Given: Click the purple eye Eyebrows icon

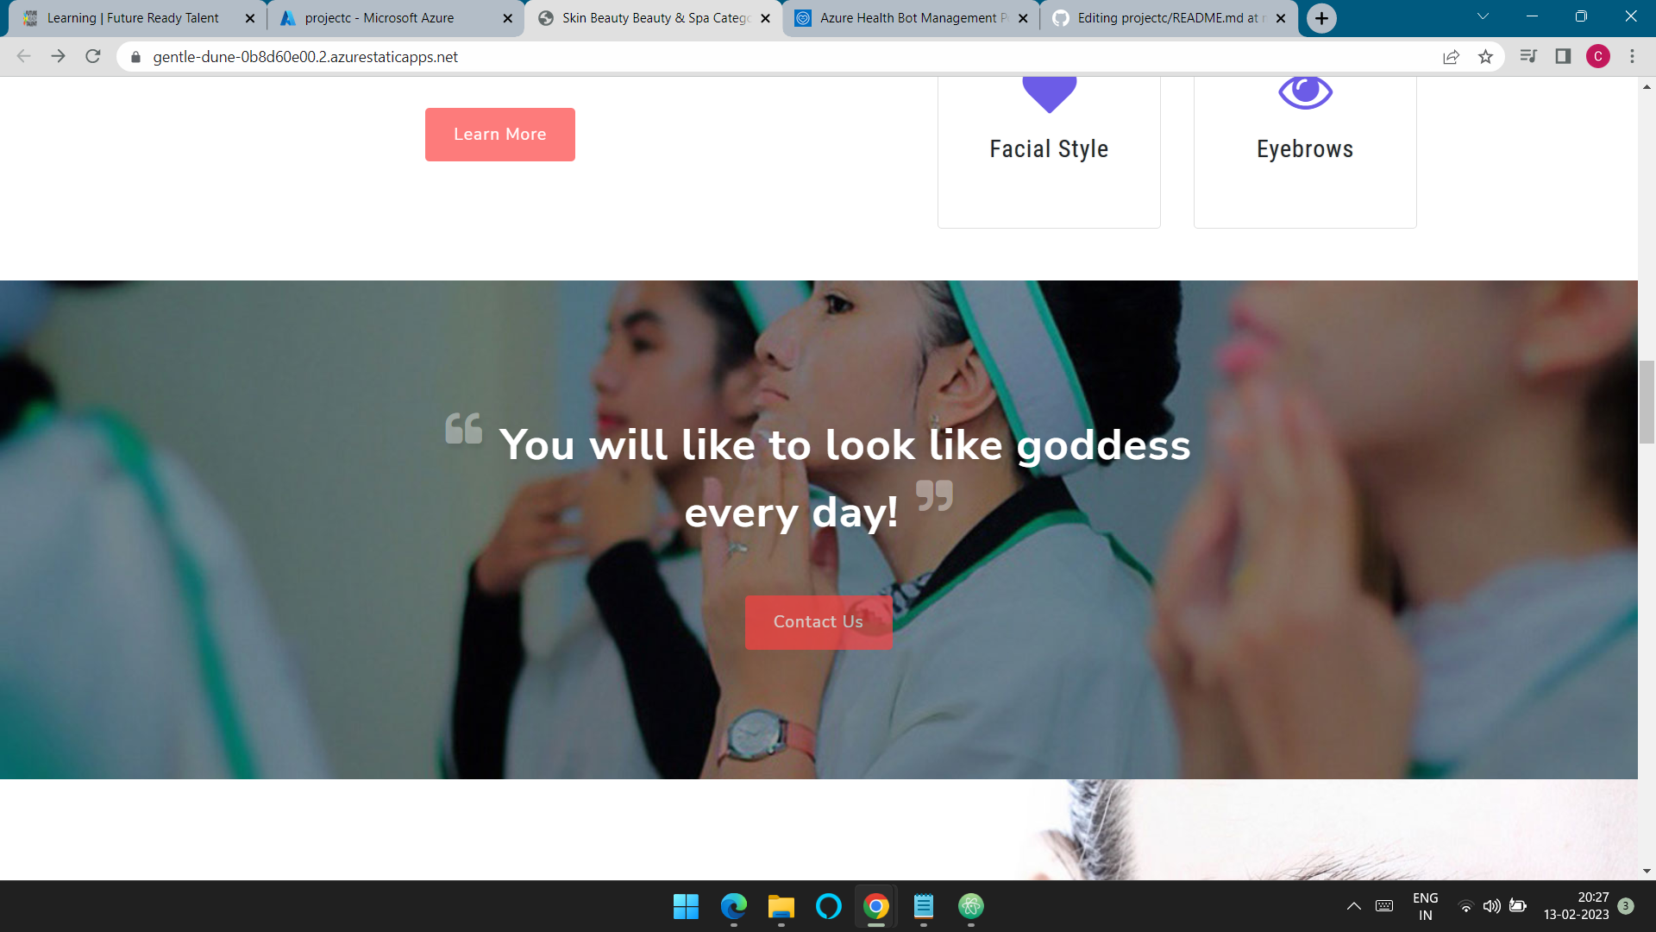Looking at the screenshot, I should pos(1305,92).
